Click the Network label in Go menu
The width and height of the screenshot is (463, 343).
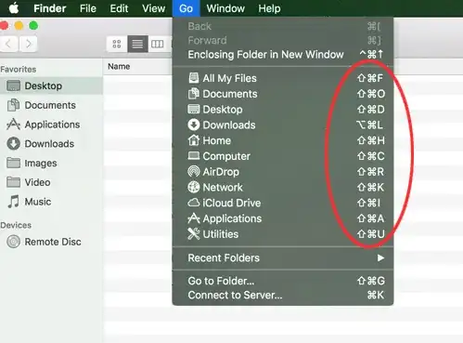point(223,187)
